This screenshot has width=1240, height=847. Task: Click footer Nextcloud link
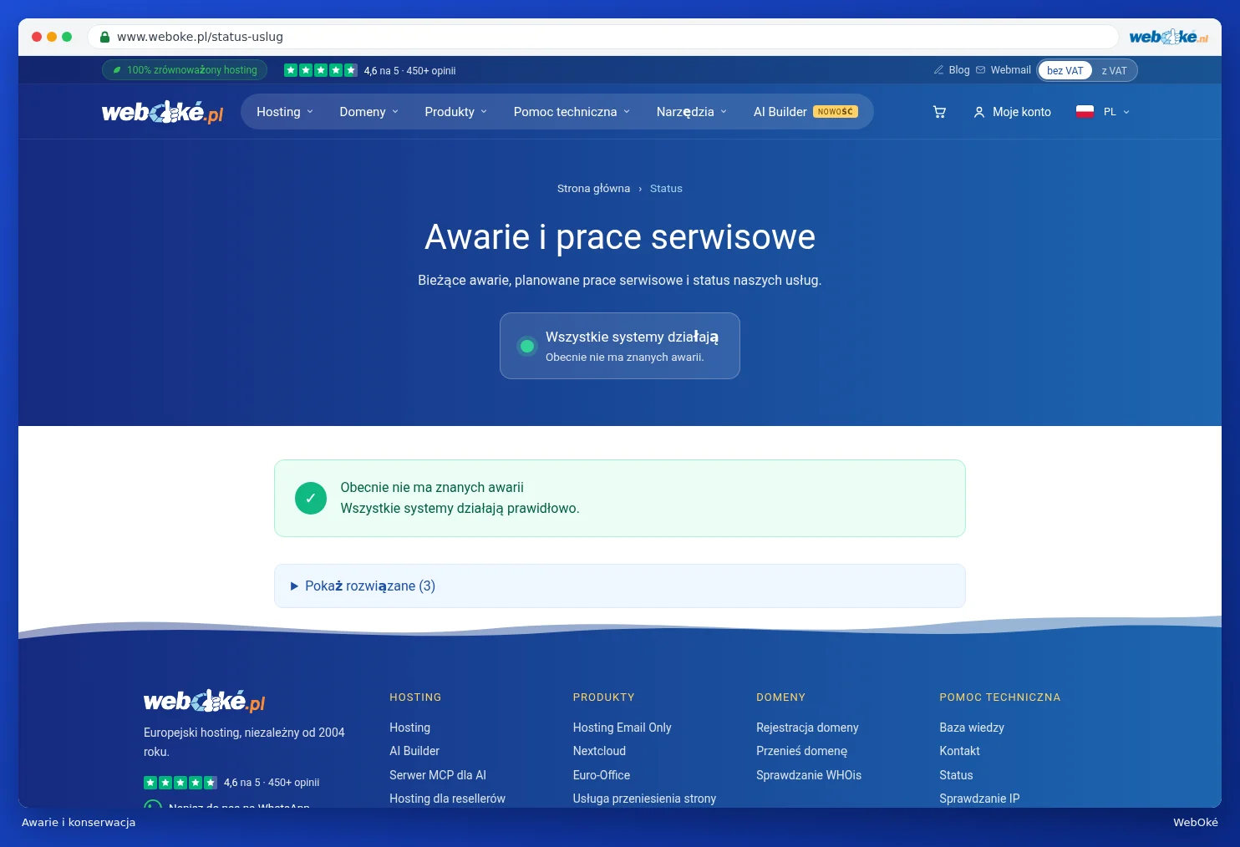click(599, 751)
